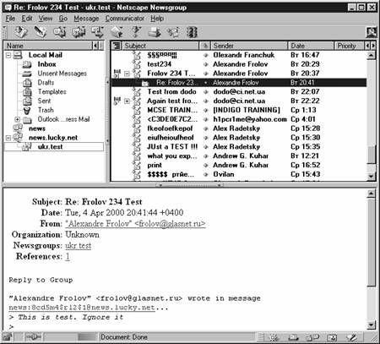Expand the 'Again test fro...' thread

(x=127, y=101)
